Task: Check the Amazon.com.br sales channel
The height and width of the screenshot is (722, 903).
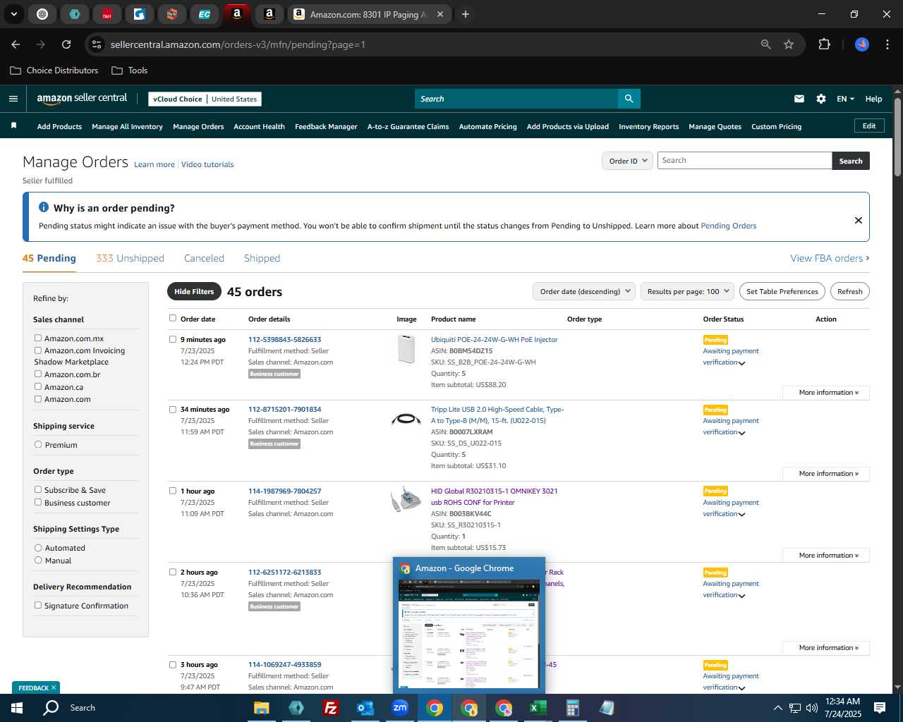Action: coord(38,374)
